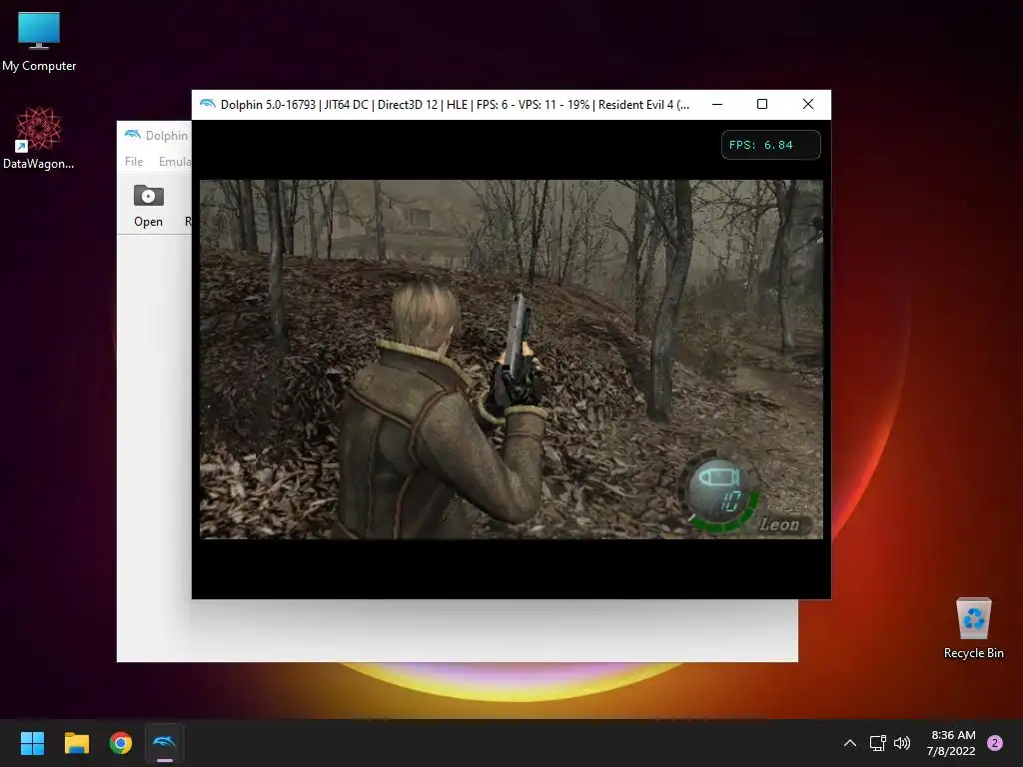
Task: Open the notification badge showing 2
Action: click(x=995, y=743)
